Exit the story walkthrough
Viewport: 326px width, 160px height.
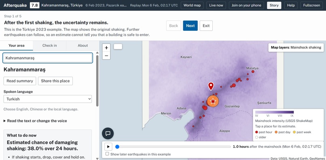tap(206, 25)
